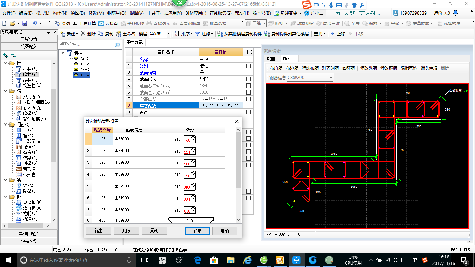Open 绘图 drawing mode
475x267 pixels.
[x=63, y=23]
